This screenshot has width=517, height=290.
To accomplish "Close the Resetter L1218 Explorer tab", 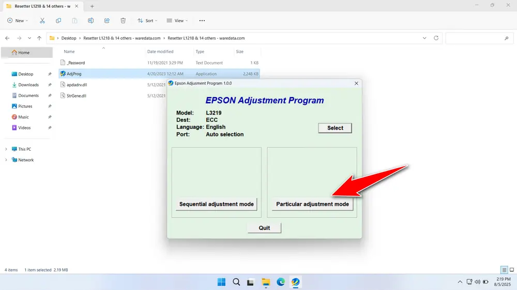I will coord(77,6).
